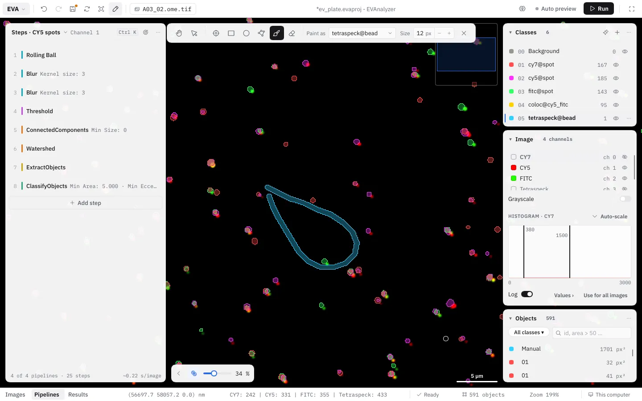This screenshot has height=401, width=642.
Task: Click the refresh icon in top toolbar
Action: click(x=87, y=9)
